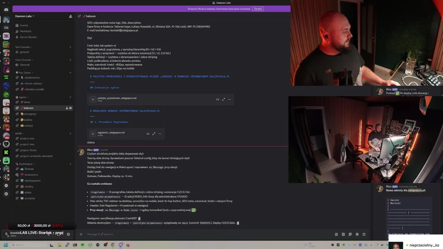Add channel to WORK category
This screenshot has width=443, height=249.
(x=70, y=133)
